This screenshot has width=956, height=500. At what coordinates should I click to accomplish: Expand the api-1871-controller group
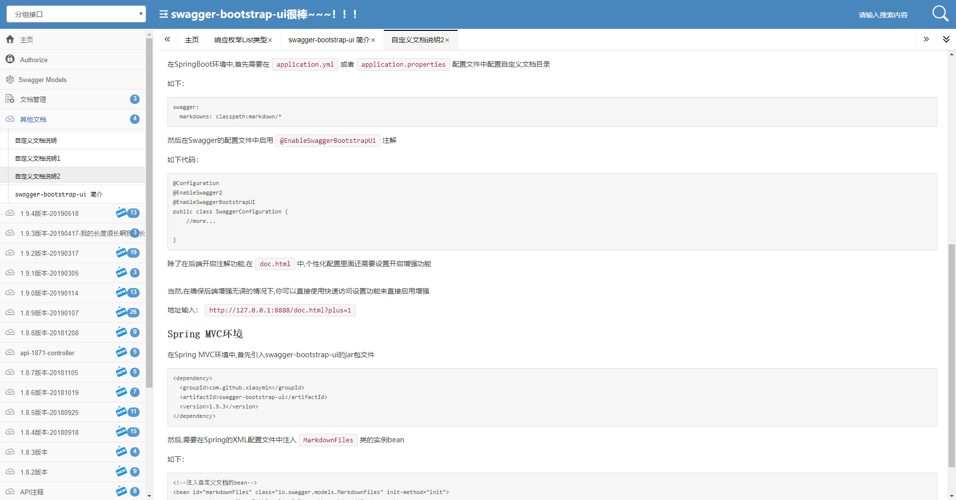click(73, 353)
